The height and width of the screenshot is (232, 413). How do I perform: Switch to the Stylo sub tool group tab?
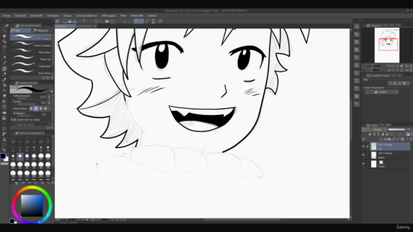tap(20, 30)
